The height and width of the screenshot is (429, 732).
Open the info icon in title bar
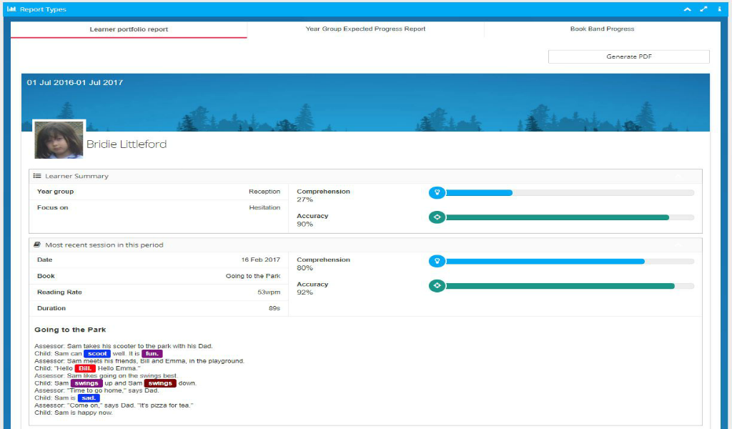tap(719, 9)
